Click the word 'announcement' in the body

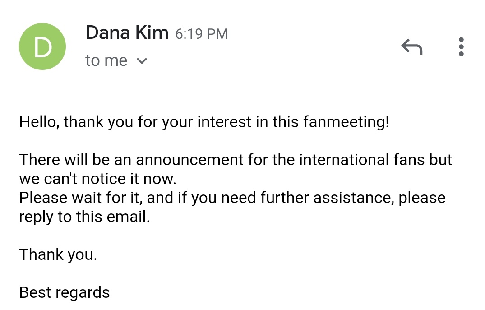pos(189,160)
